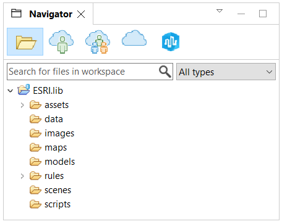
Task: Click the magnifying glass search icon
Action: pyautogui.click(x=165, y=72)
